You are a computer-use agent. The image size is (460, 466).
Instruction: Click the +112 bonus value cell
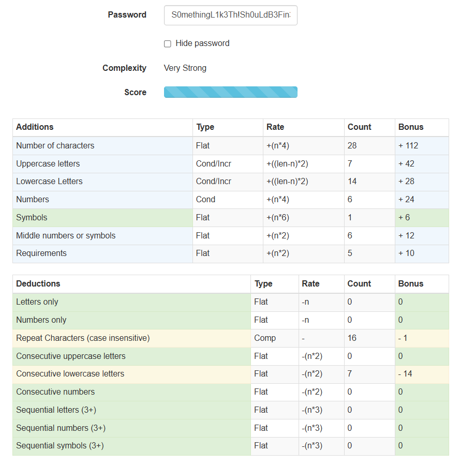[x=408, y=146]
